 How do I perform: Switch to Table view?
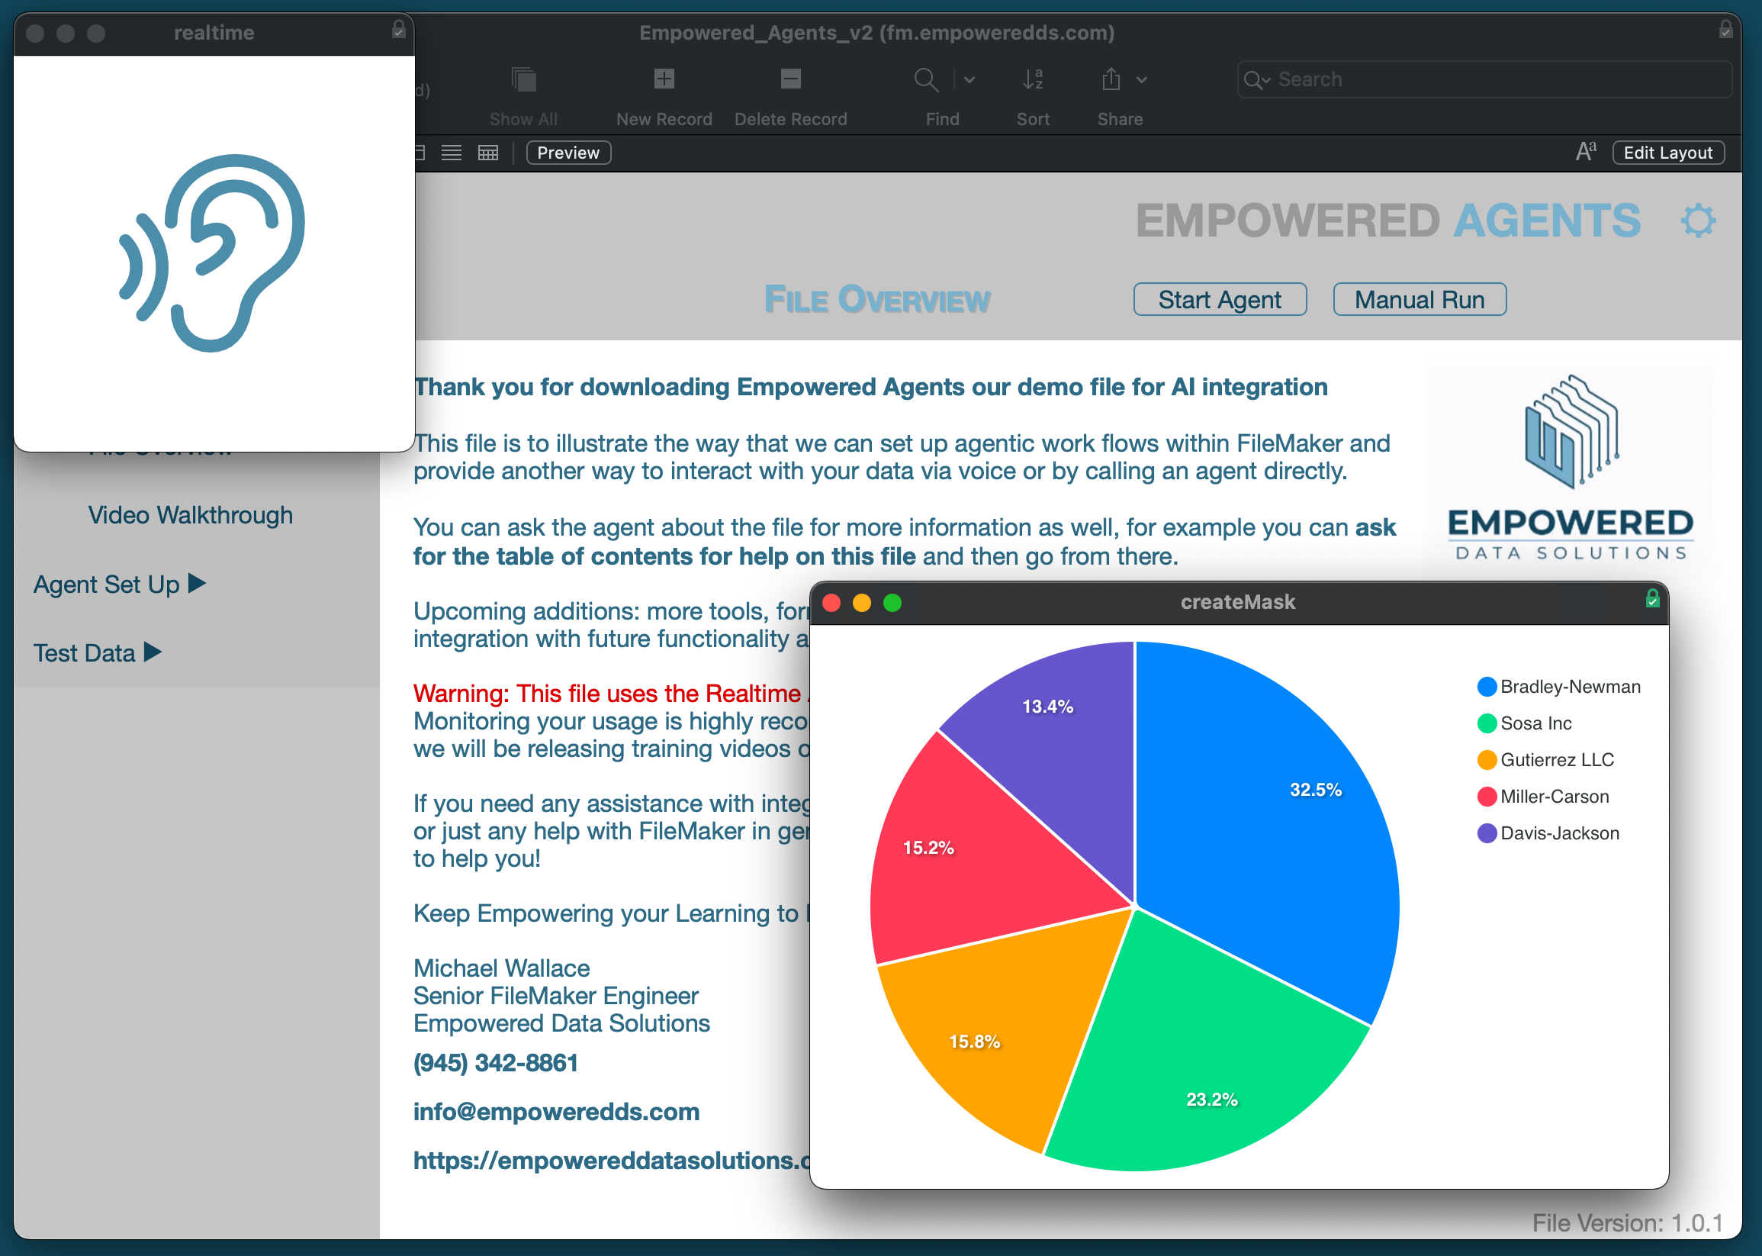(488, 153)
